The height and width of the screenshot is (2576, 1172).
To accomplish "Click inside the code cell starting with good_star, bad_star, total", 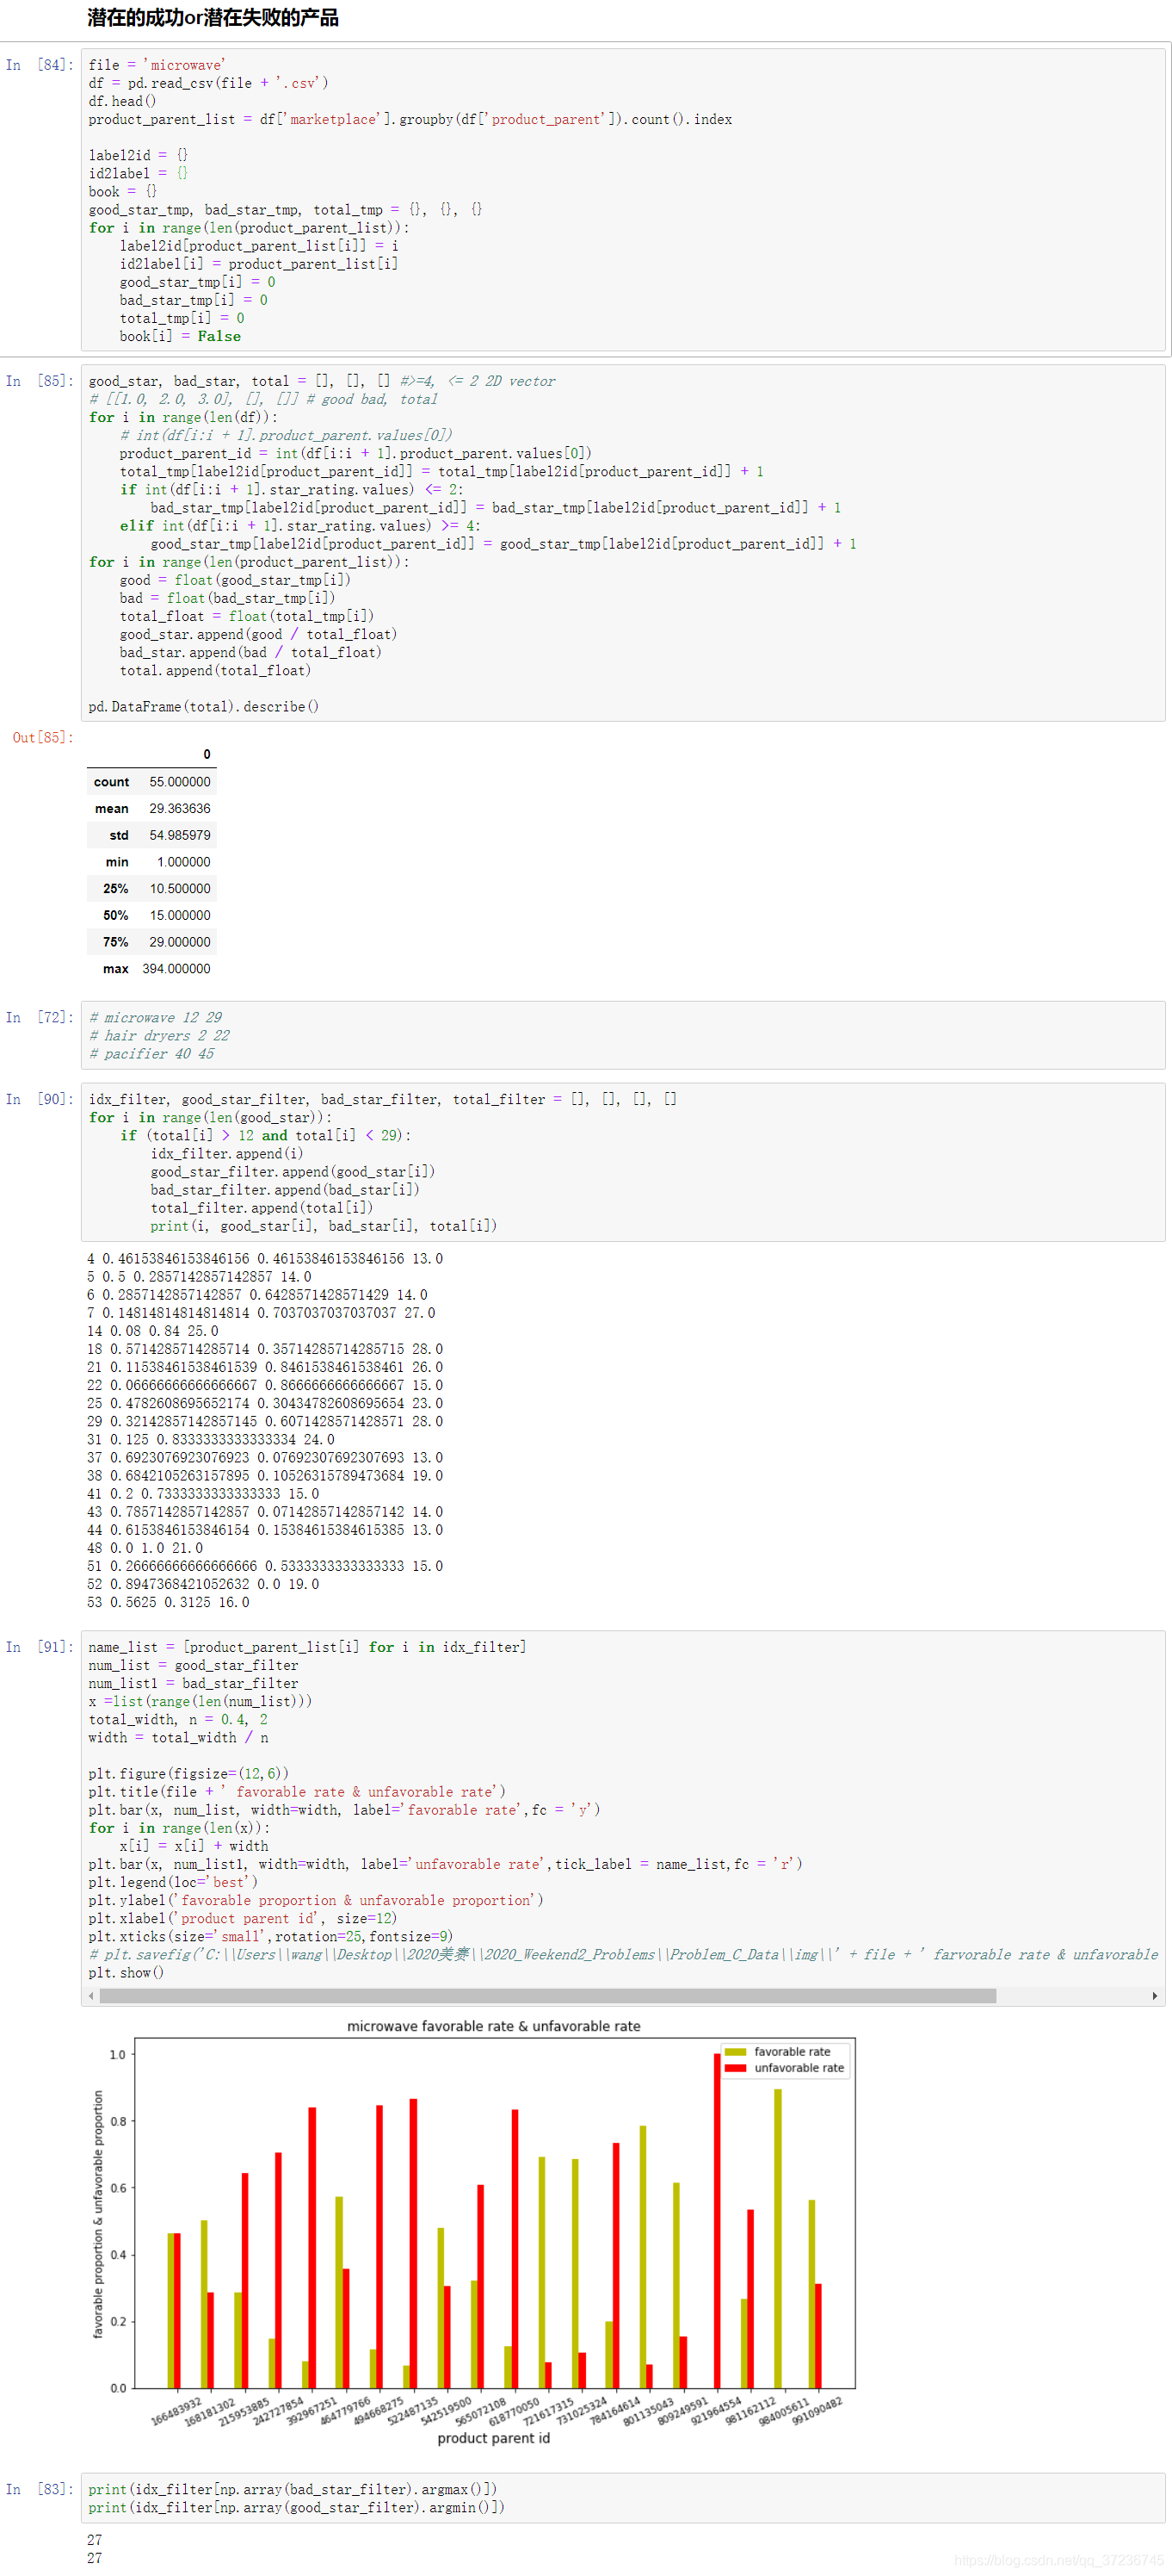I will click(x=622, y=543).
